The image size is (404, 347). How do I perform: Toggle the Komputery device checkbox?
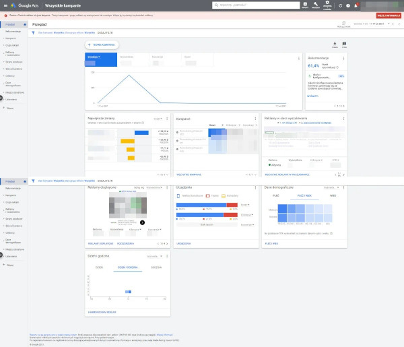(x=227, y=195)
